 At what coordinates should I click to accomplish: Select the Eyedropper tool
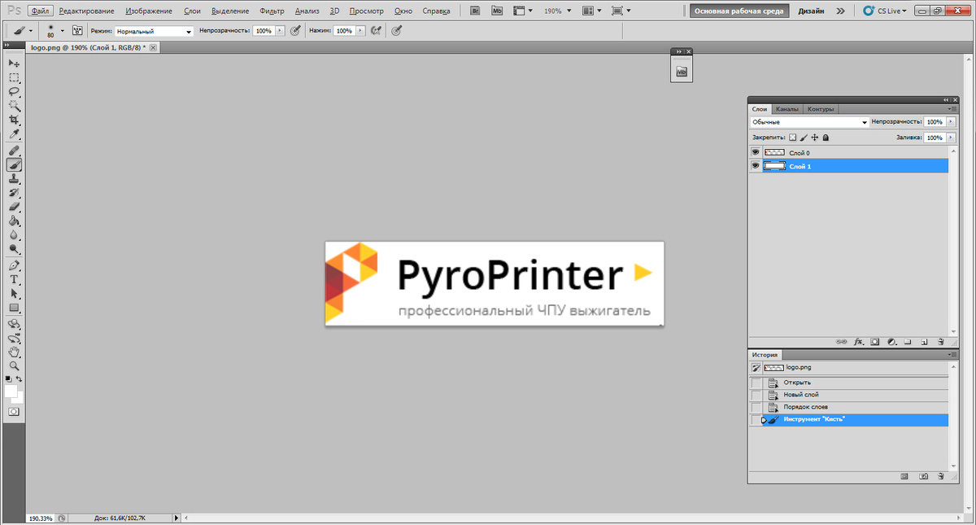tap(14, 133)
